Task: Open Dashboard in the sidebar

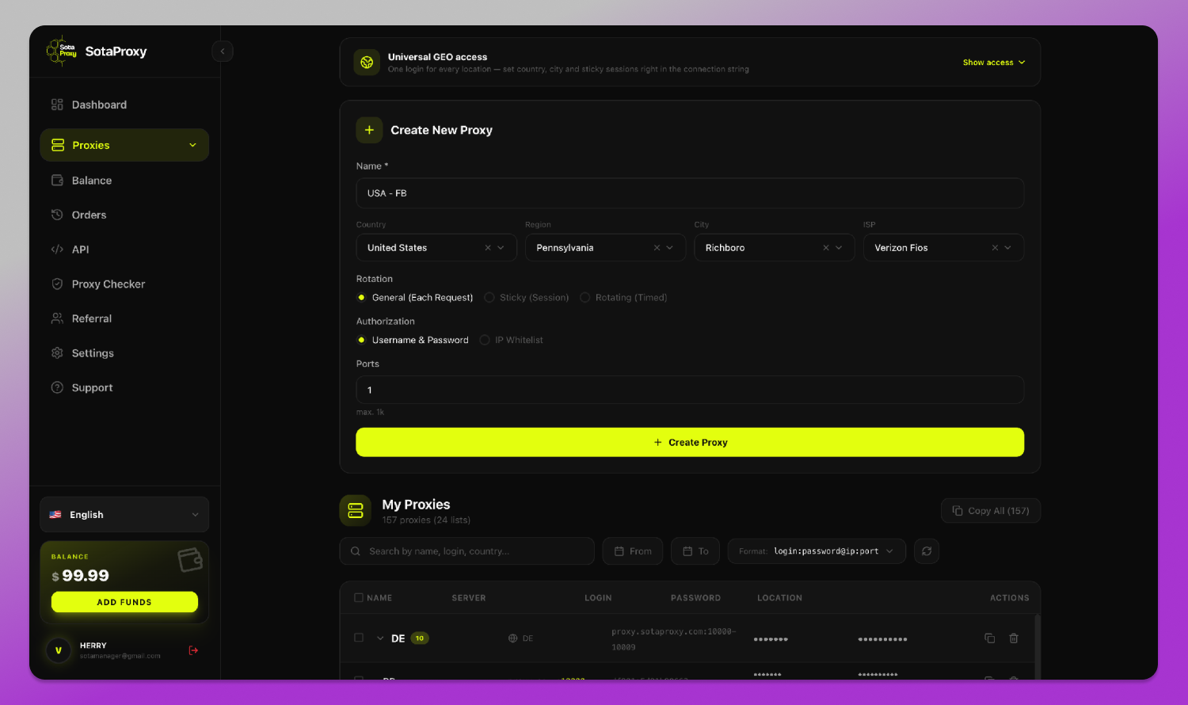Action: click(x=124, y=105)
